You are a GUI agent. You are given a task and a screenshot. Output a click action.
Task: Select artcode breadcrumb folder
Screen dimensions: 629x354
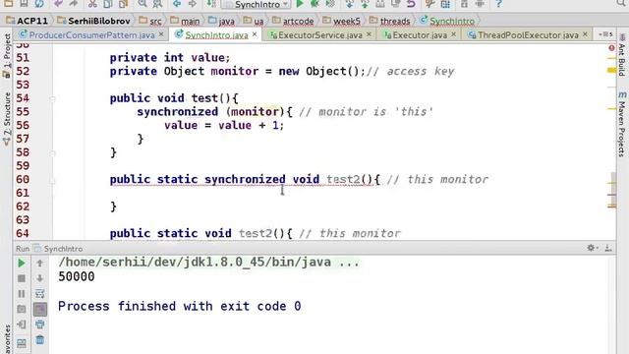click(x=293, y=21)
